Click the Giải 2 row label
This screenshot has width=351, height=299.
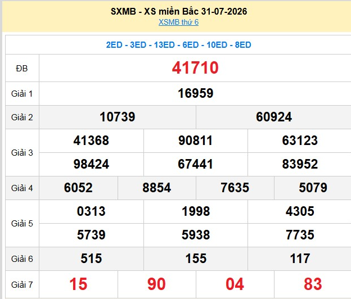click(22, 117)
